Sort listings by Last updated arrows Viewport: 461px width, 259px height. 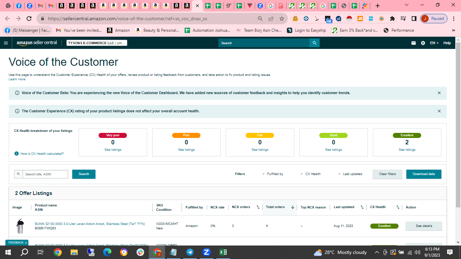tap(362, 207)
